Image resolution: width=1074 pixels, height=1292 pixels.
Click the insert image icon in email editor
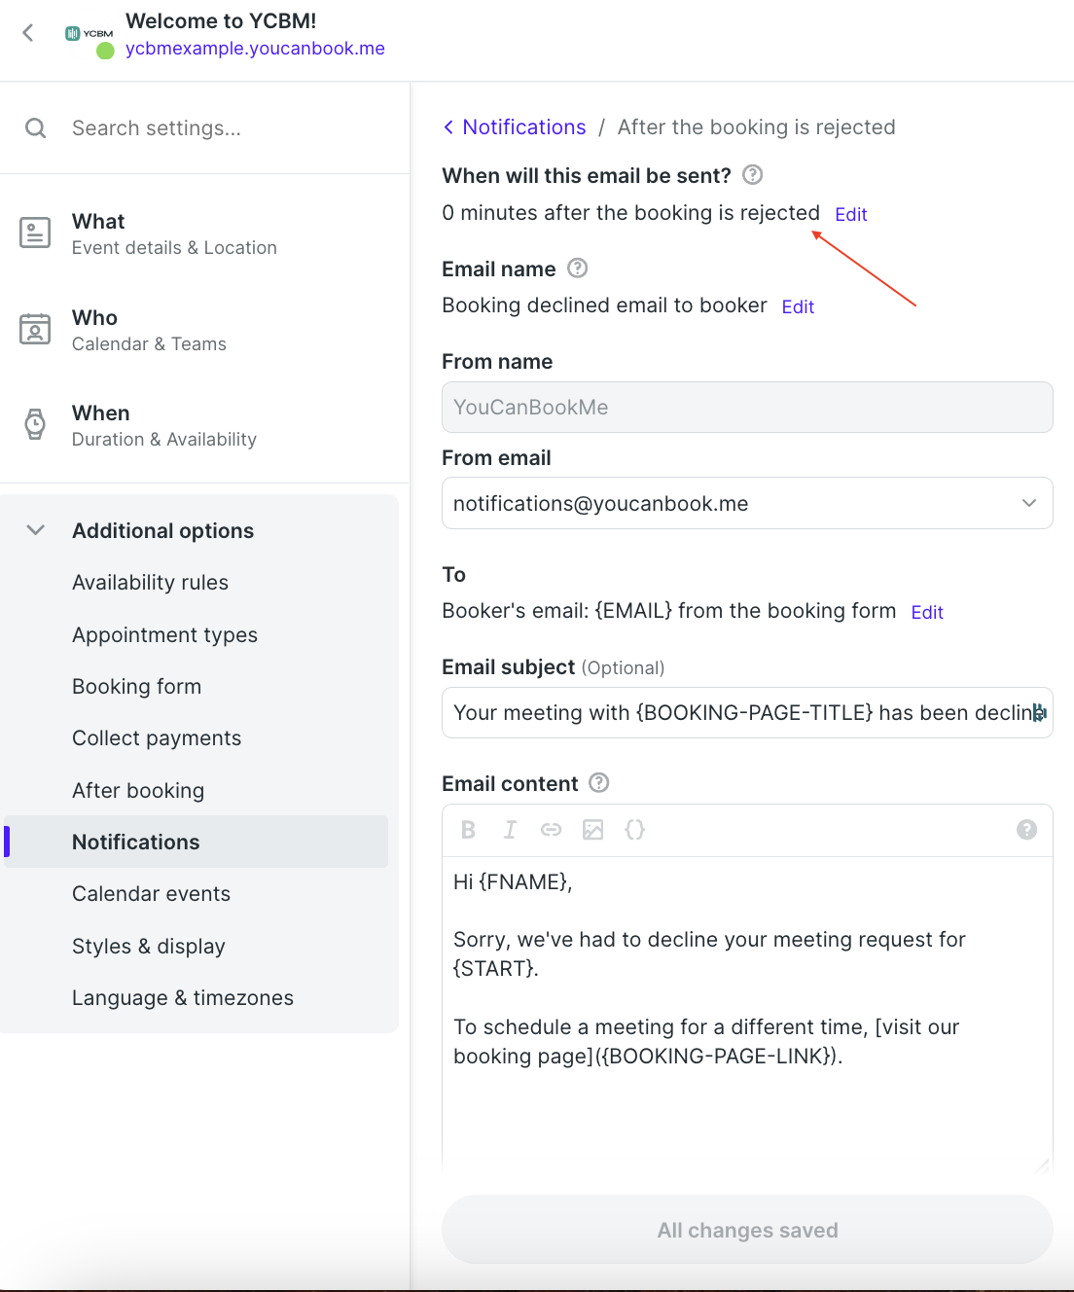(x=593, y=830)
